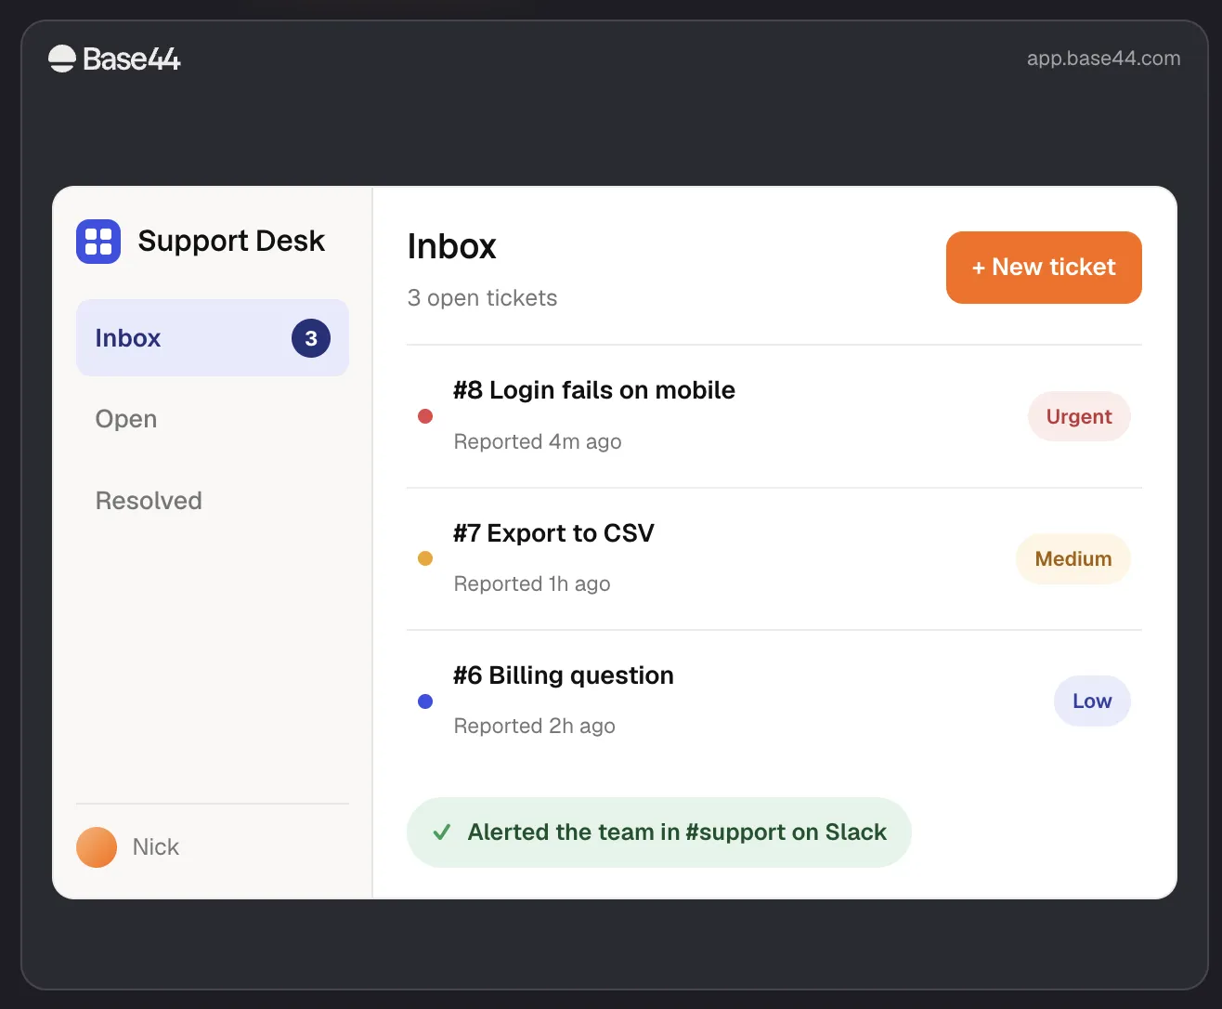Click the Base44 logo icon
This screenshot has height=1009, width=1222.
61,59
